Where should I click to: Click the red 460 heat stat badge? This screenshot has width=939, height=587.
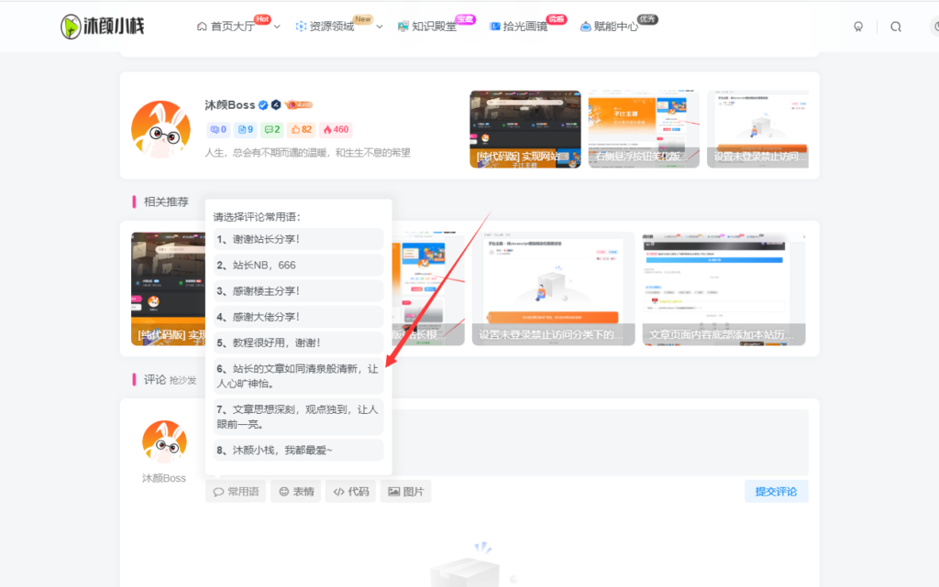336,129
